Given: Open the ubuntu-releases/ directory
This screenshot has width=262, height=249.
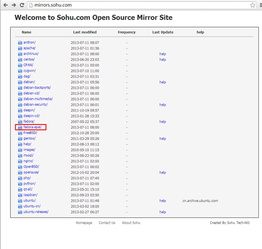Looking at the screenshot, I should click(x=36, y=212).
